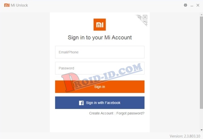The height and width of the screenshot is (139, 203).
Task: Click the vertical scrollbar thumb
Action: coord(201,62)
